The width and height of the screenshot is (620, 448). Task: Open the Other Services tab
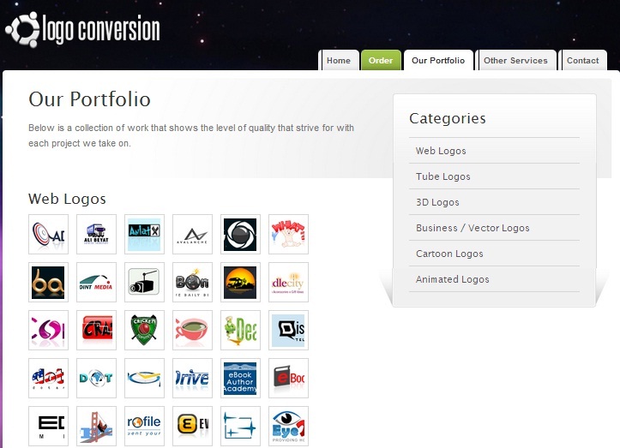click(515, 61)
